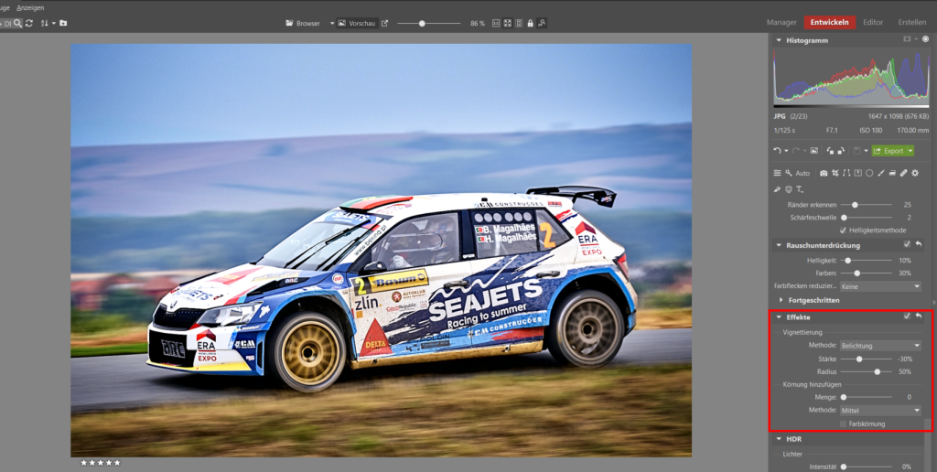
Task: Reset Effekte section with its arrow icon
Action: tap(919, 316)
